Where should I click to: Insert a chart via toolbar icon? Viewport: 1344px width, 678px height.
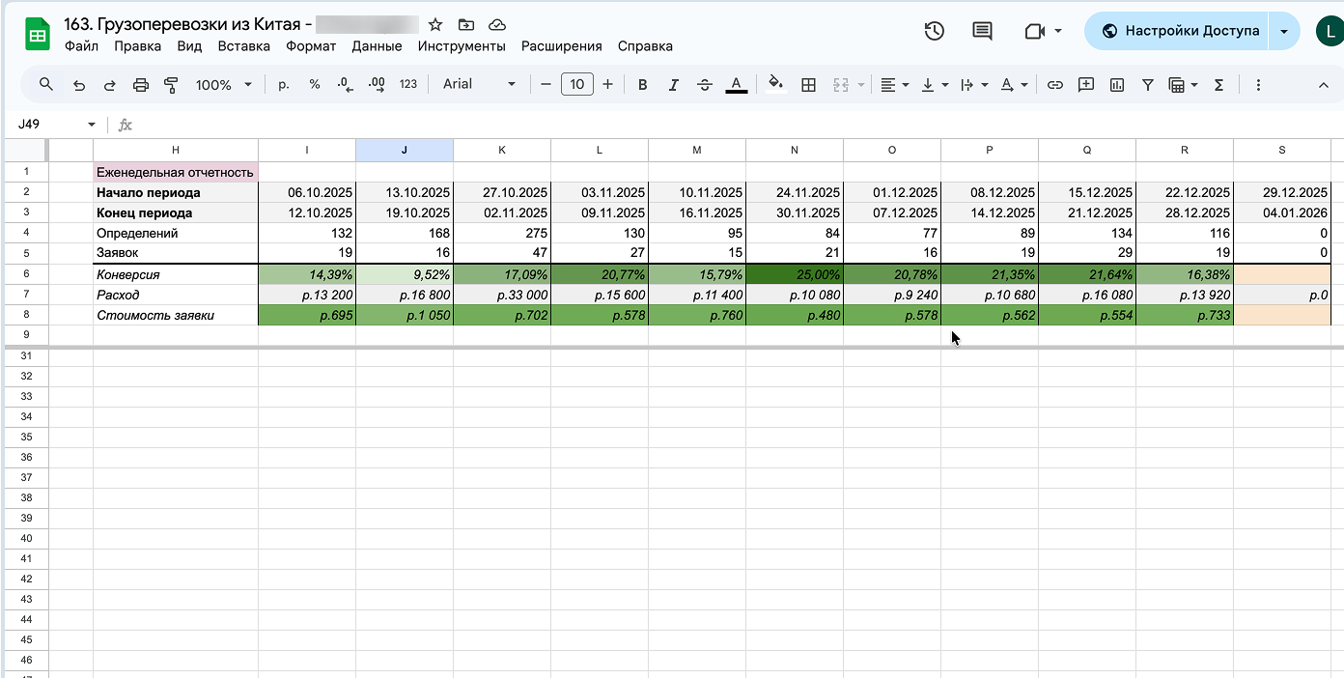[x=1117, y=85]
